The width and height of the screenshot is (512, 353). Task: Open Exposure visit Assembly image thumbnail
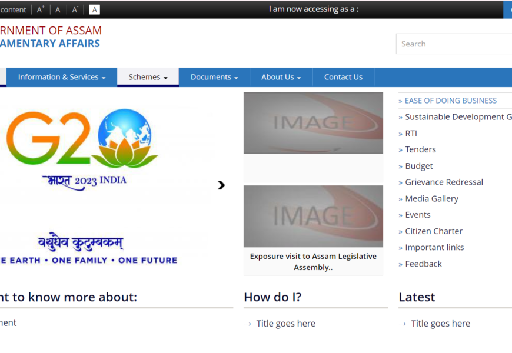313,216
